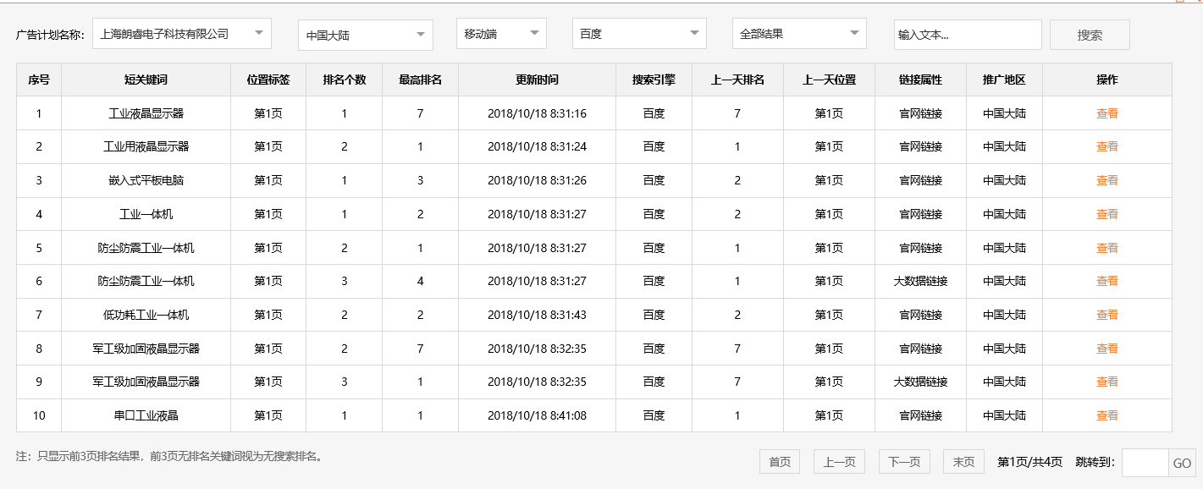Click 查看 on row 8 军工级加固液晶显示器

coord(1106,348)
